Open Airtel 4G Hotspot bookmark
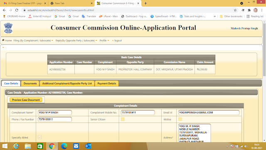 tap(40, 16)
